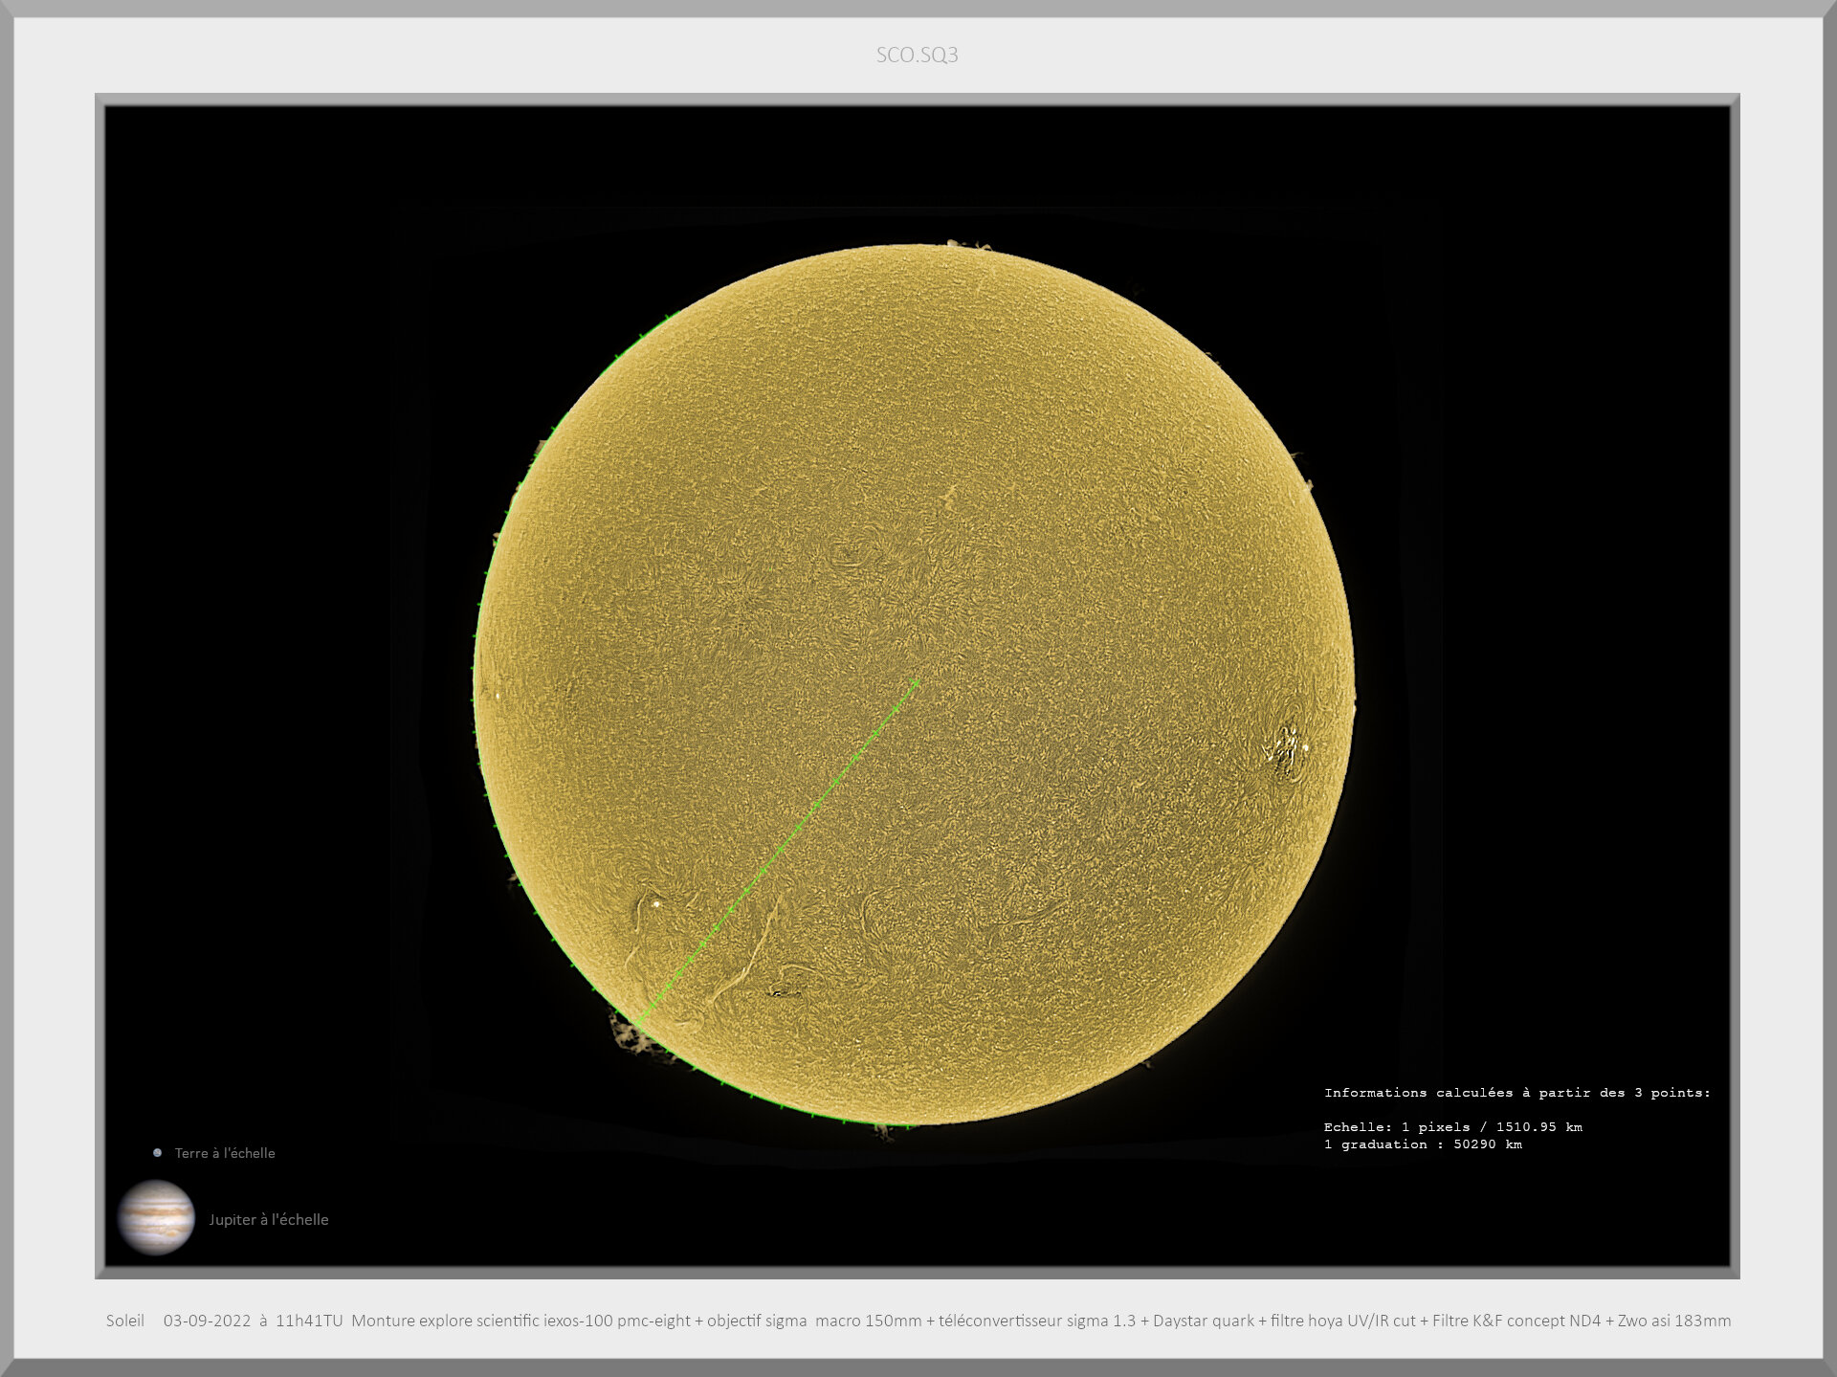The height and width of the screenshot is (1377, 1837).
Task: Click the small prominence at bottom solar limb
Action: click(885, 1131)
